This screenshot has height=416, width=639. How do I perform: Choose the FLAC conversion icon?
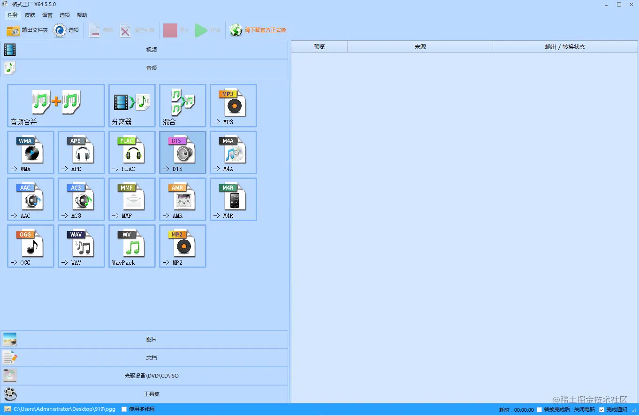pyautogui.click(x=132, y=152)
